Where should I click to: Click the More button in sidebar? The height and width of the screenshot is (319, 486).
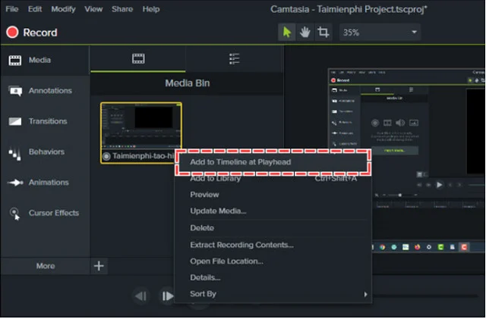46,266
